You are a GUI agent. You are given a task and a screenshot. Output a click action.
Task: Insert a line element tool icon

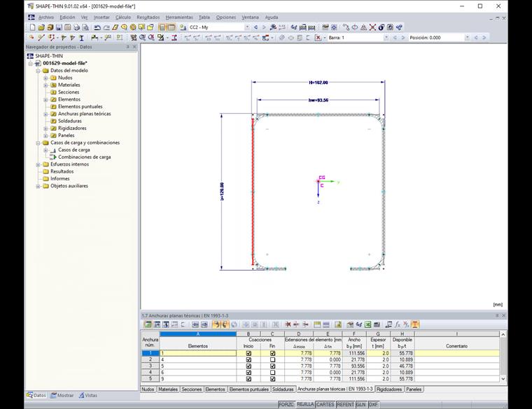(x=41, y=38)
